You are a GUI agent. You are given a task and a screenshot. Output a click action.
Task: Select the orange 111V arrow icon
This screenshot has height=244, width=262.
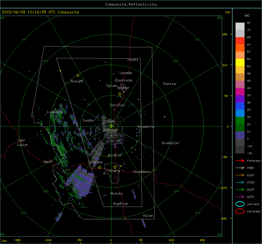pyautogui.click(x=240, y=175)
